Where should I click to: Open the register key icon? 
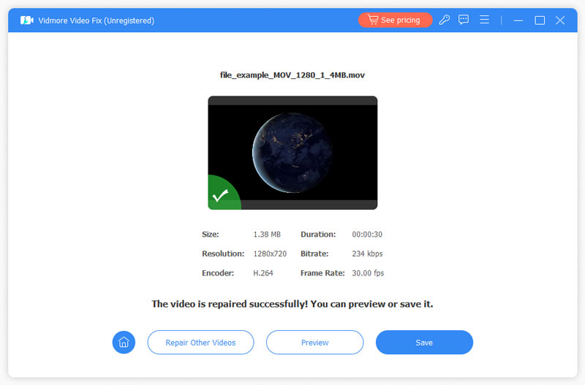pos(445,20)
